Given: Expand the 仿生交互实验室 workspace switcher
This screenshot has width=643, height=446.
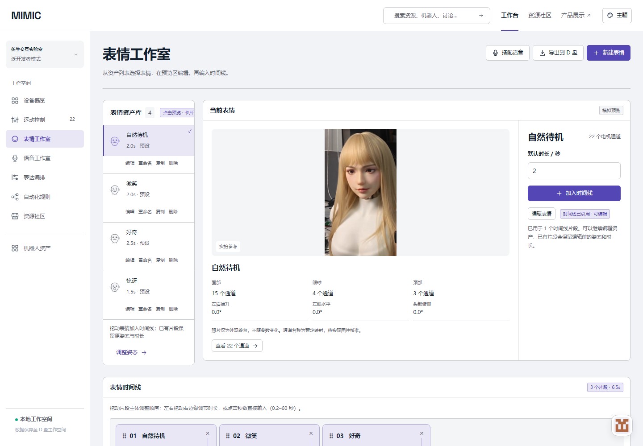Looking at the screenshot, I should pos(45,54).
